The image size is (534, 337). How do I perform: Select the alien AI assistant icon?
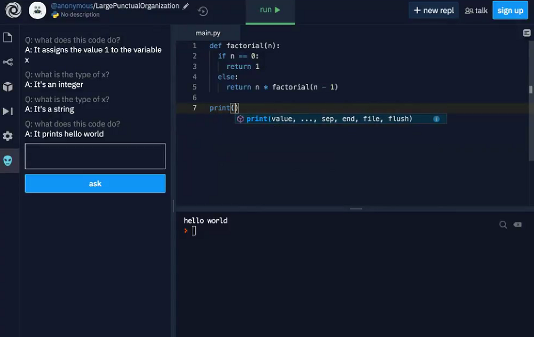pos(7,161)
